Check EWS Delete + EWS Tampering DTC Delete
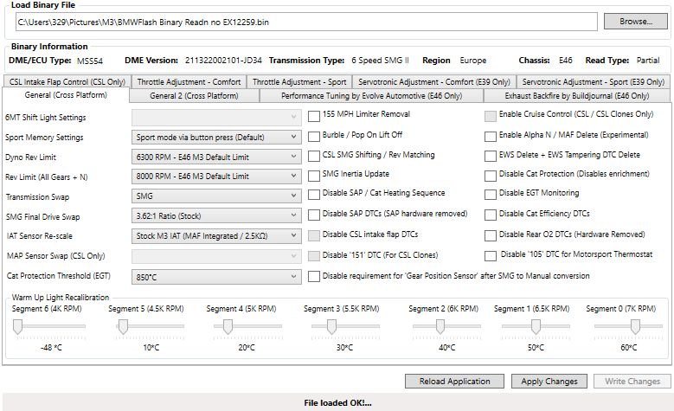 tap(491, 156)
